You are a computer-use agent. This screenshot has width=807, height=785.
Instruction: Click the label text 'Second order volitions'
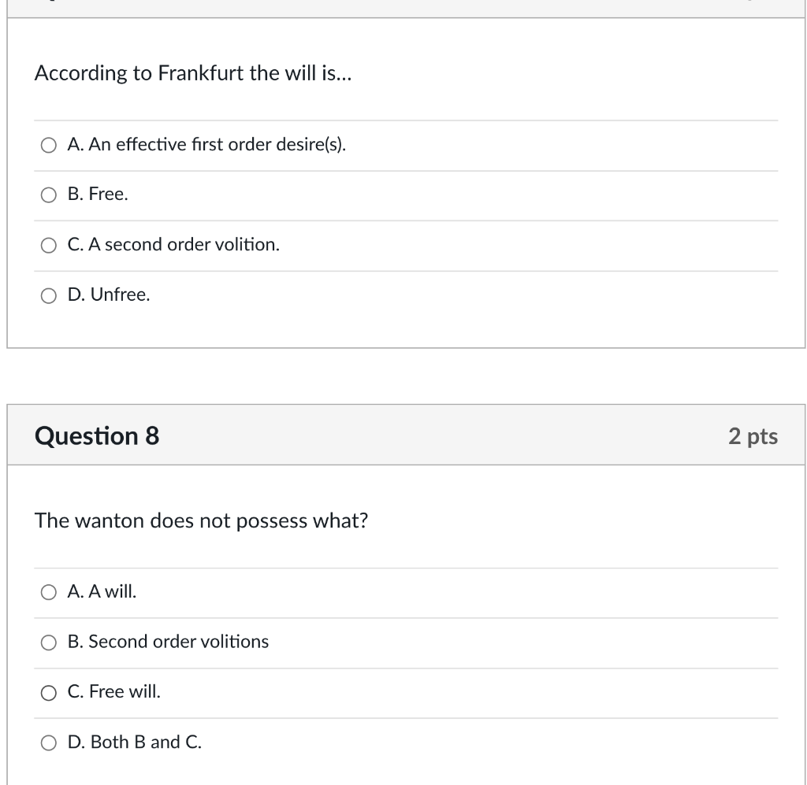178,642
